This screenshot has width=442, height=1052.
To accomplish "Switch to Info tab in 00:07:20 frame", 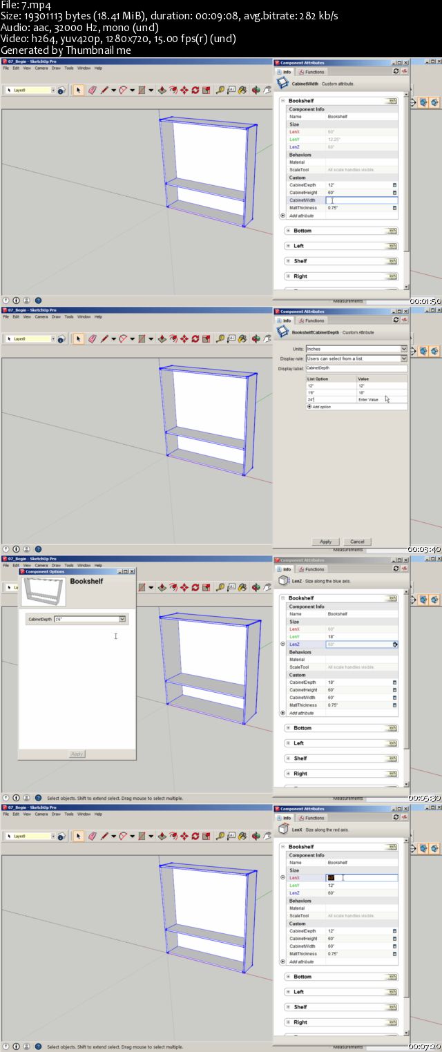I will (285, 818).
